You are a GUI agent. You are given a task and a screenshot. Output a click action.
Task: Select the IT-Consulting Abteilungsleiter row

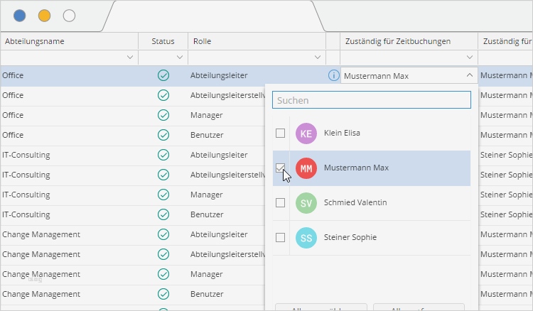point(71,155)
